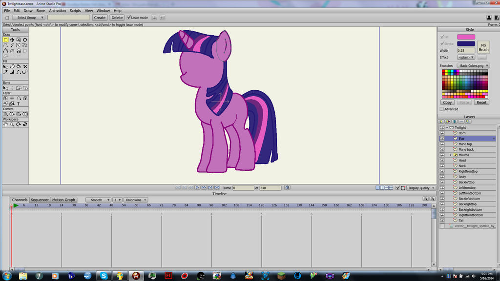Pick a red swatch from the color palette

coord(443,71)
